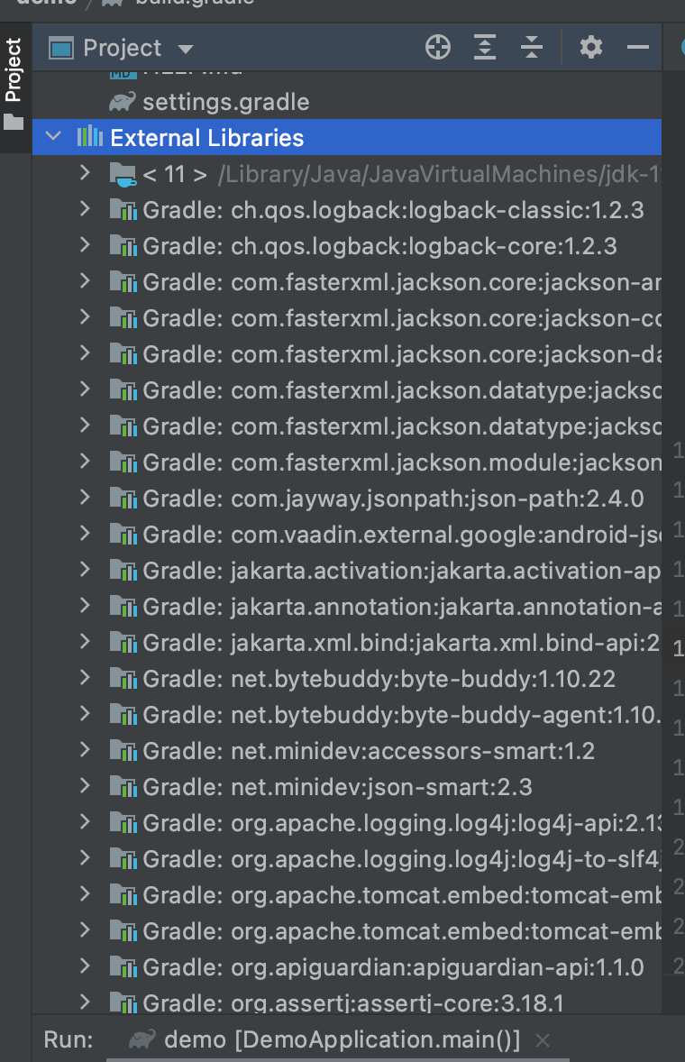The height and width of the screenshot is (1062, 685).
Task: Expand com.vaadin.external.google library node
Action: 85,534
